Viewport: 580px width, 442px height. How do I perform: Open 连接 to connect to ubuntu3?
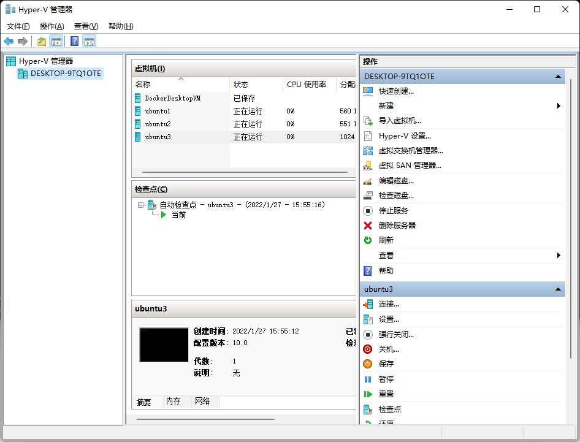coord(388,304)
